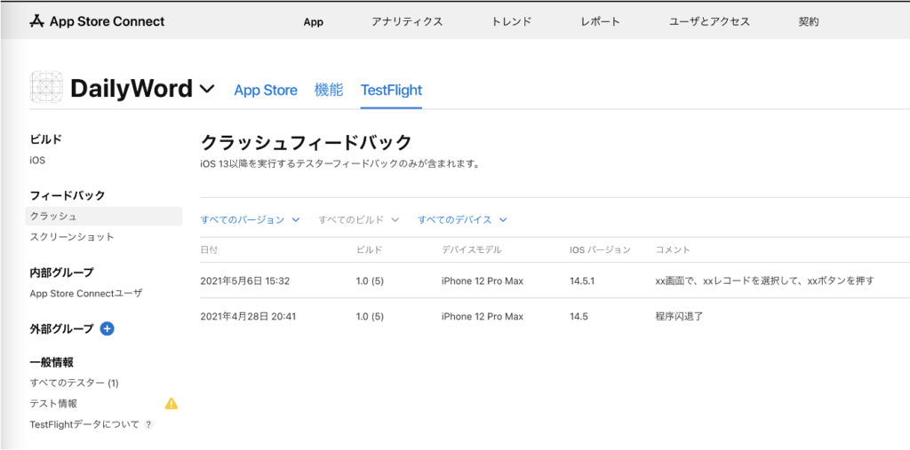Open iOS builds in sidebar
This screenshot has height=450, width=910.
pos(37,161)
